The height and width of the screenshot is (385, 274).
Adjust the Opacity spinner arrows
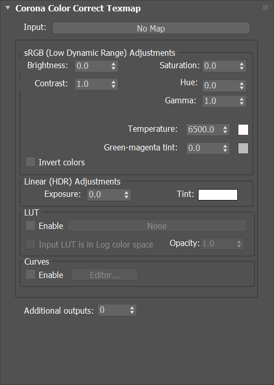(239, 244)
